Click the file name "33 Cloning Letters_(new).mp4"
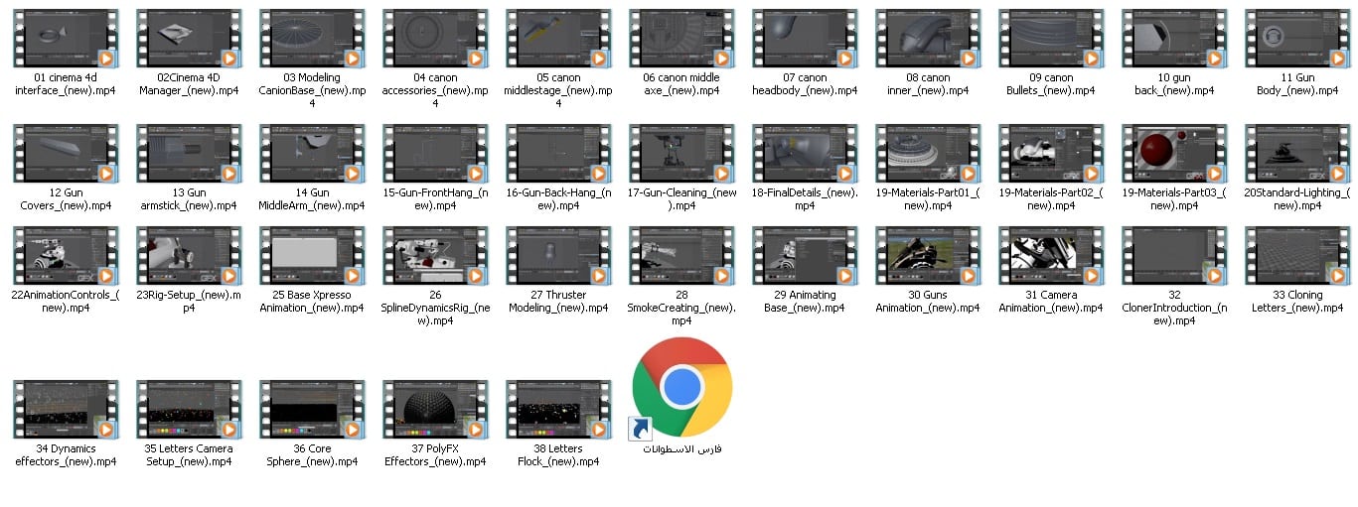Viewport: 1358px width, 507px height. (x=1297, y=301)
